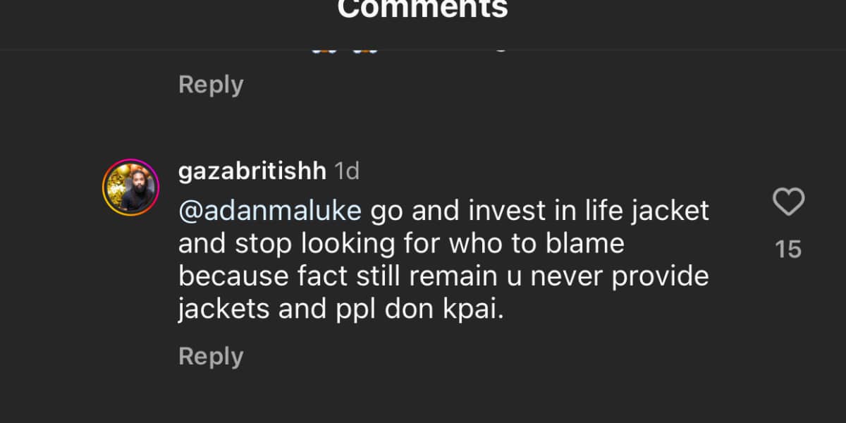The height and width of the screenshot is (423, 846).
Task: Click the line starting "because fact still remain"
Action: point(443,276)
